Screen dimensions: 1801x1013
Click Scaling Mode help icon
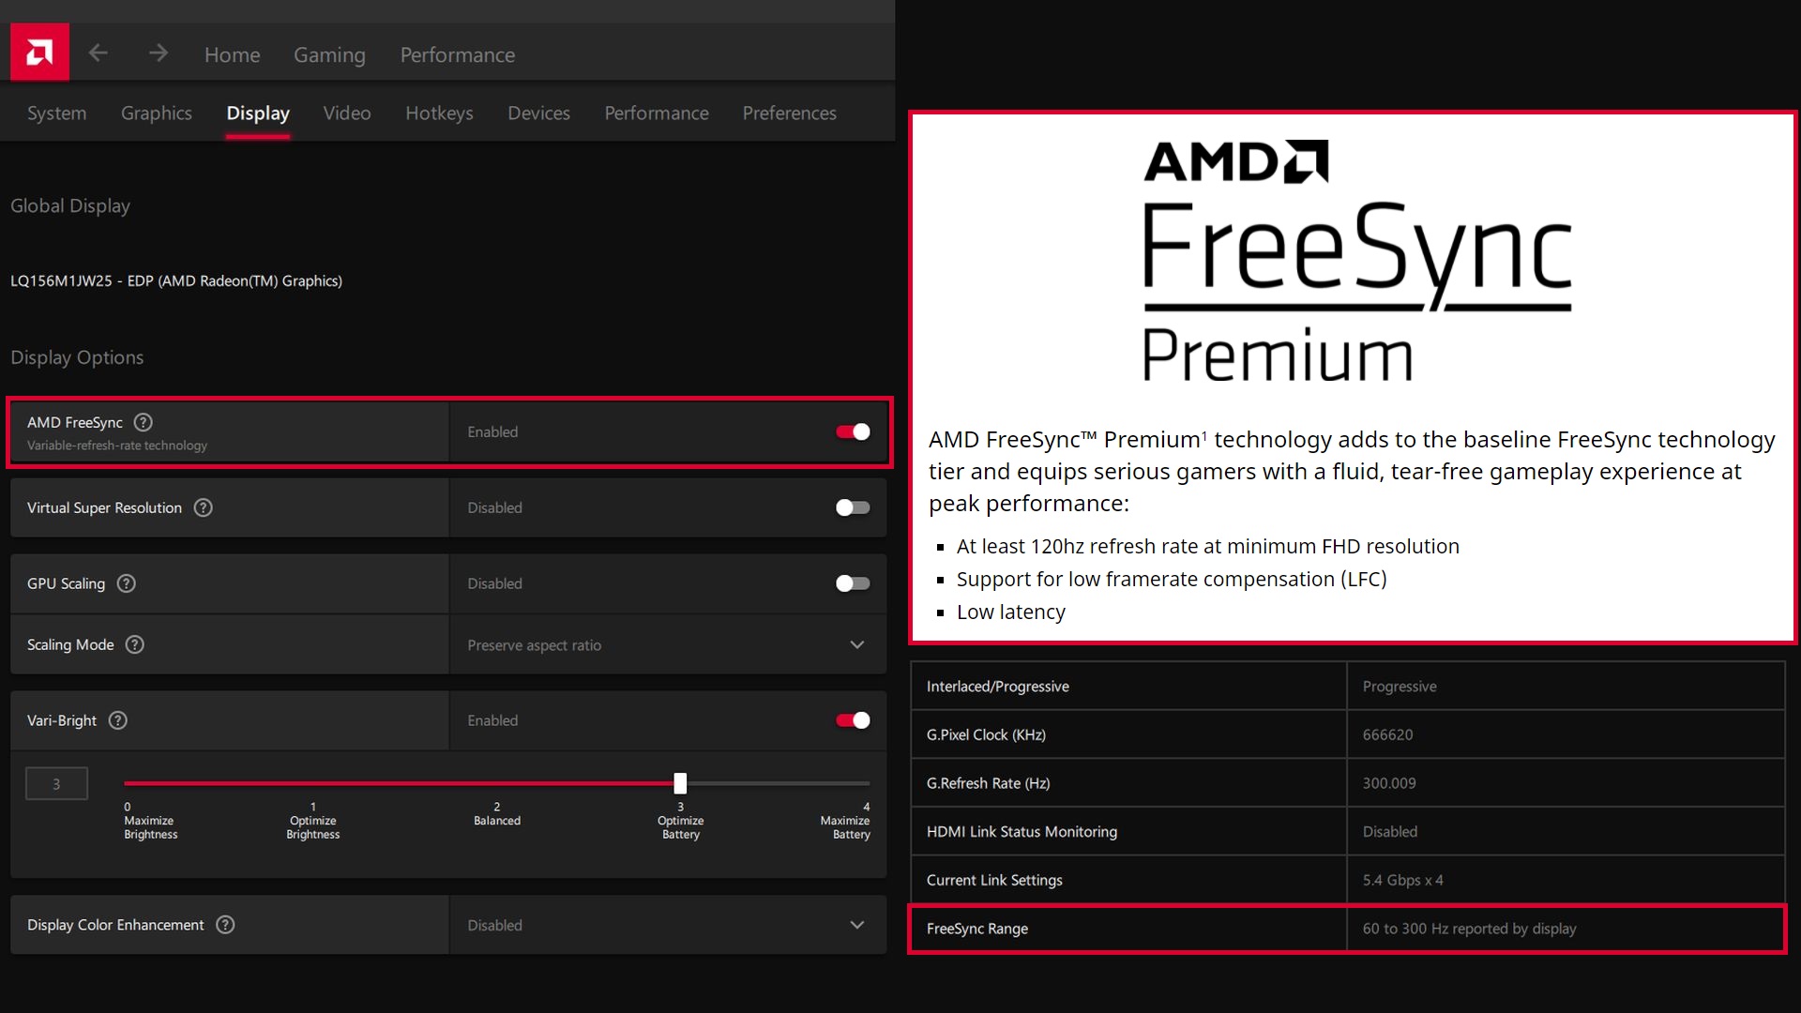click(135, 644)
